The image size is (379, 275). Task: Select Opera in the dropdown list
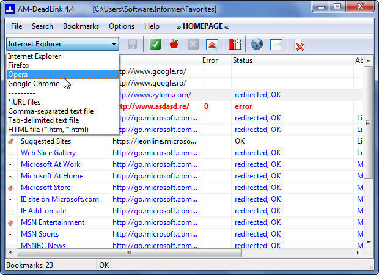(x=62, y=75)
